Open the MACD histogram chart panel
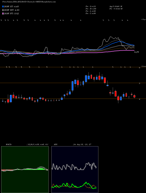The width and height of the screenshot is (146, 193). point(25,170)
